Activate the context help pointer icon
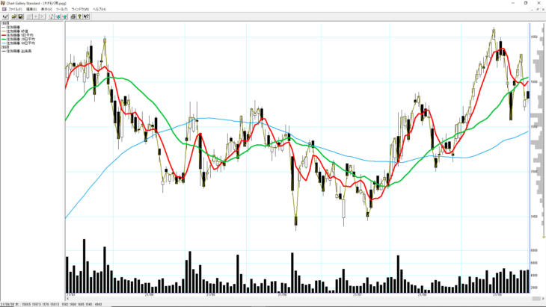 (x=87, y=16)
